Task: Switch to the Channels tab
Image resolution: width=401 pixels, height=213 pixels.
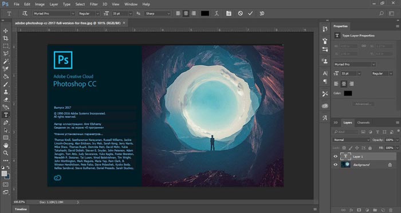Action: click(x=363, y=123)
